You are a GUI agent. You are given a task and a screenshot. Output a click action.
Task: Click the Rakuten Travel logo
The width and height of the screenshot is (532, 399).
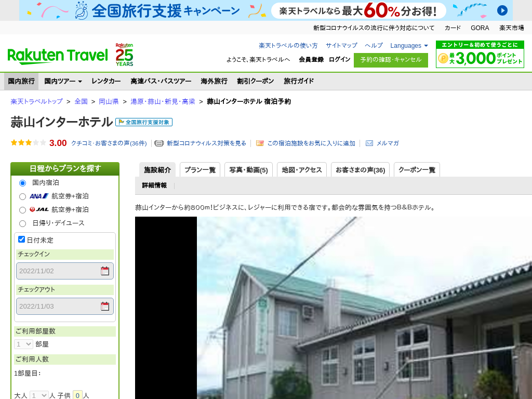(57, 56)
